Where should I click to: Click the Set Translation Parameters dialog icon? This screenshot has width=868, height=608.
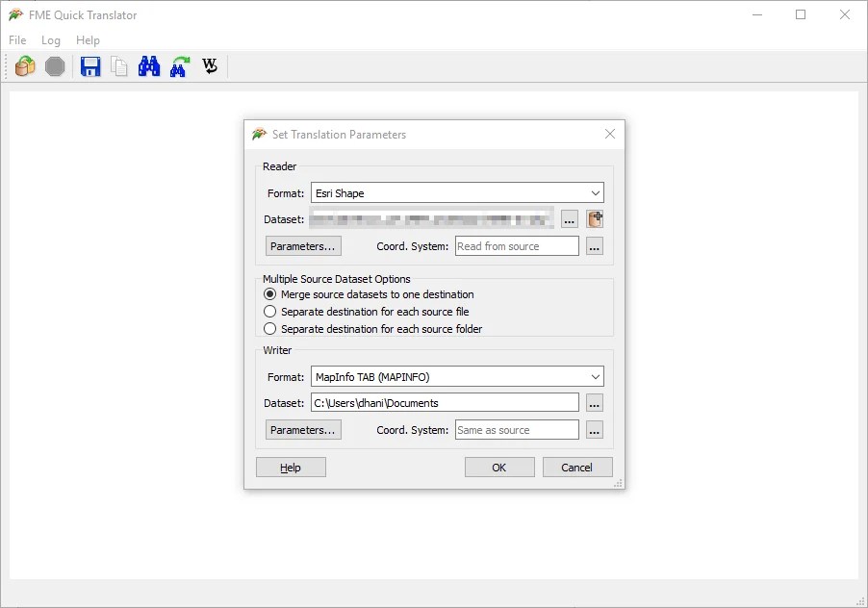pos(259,134)
